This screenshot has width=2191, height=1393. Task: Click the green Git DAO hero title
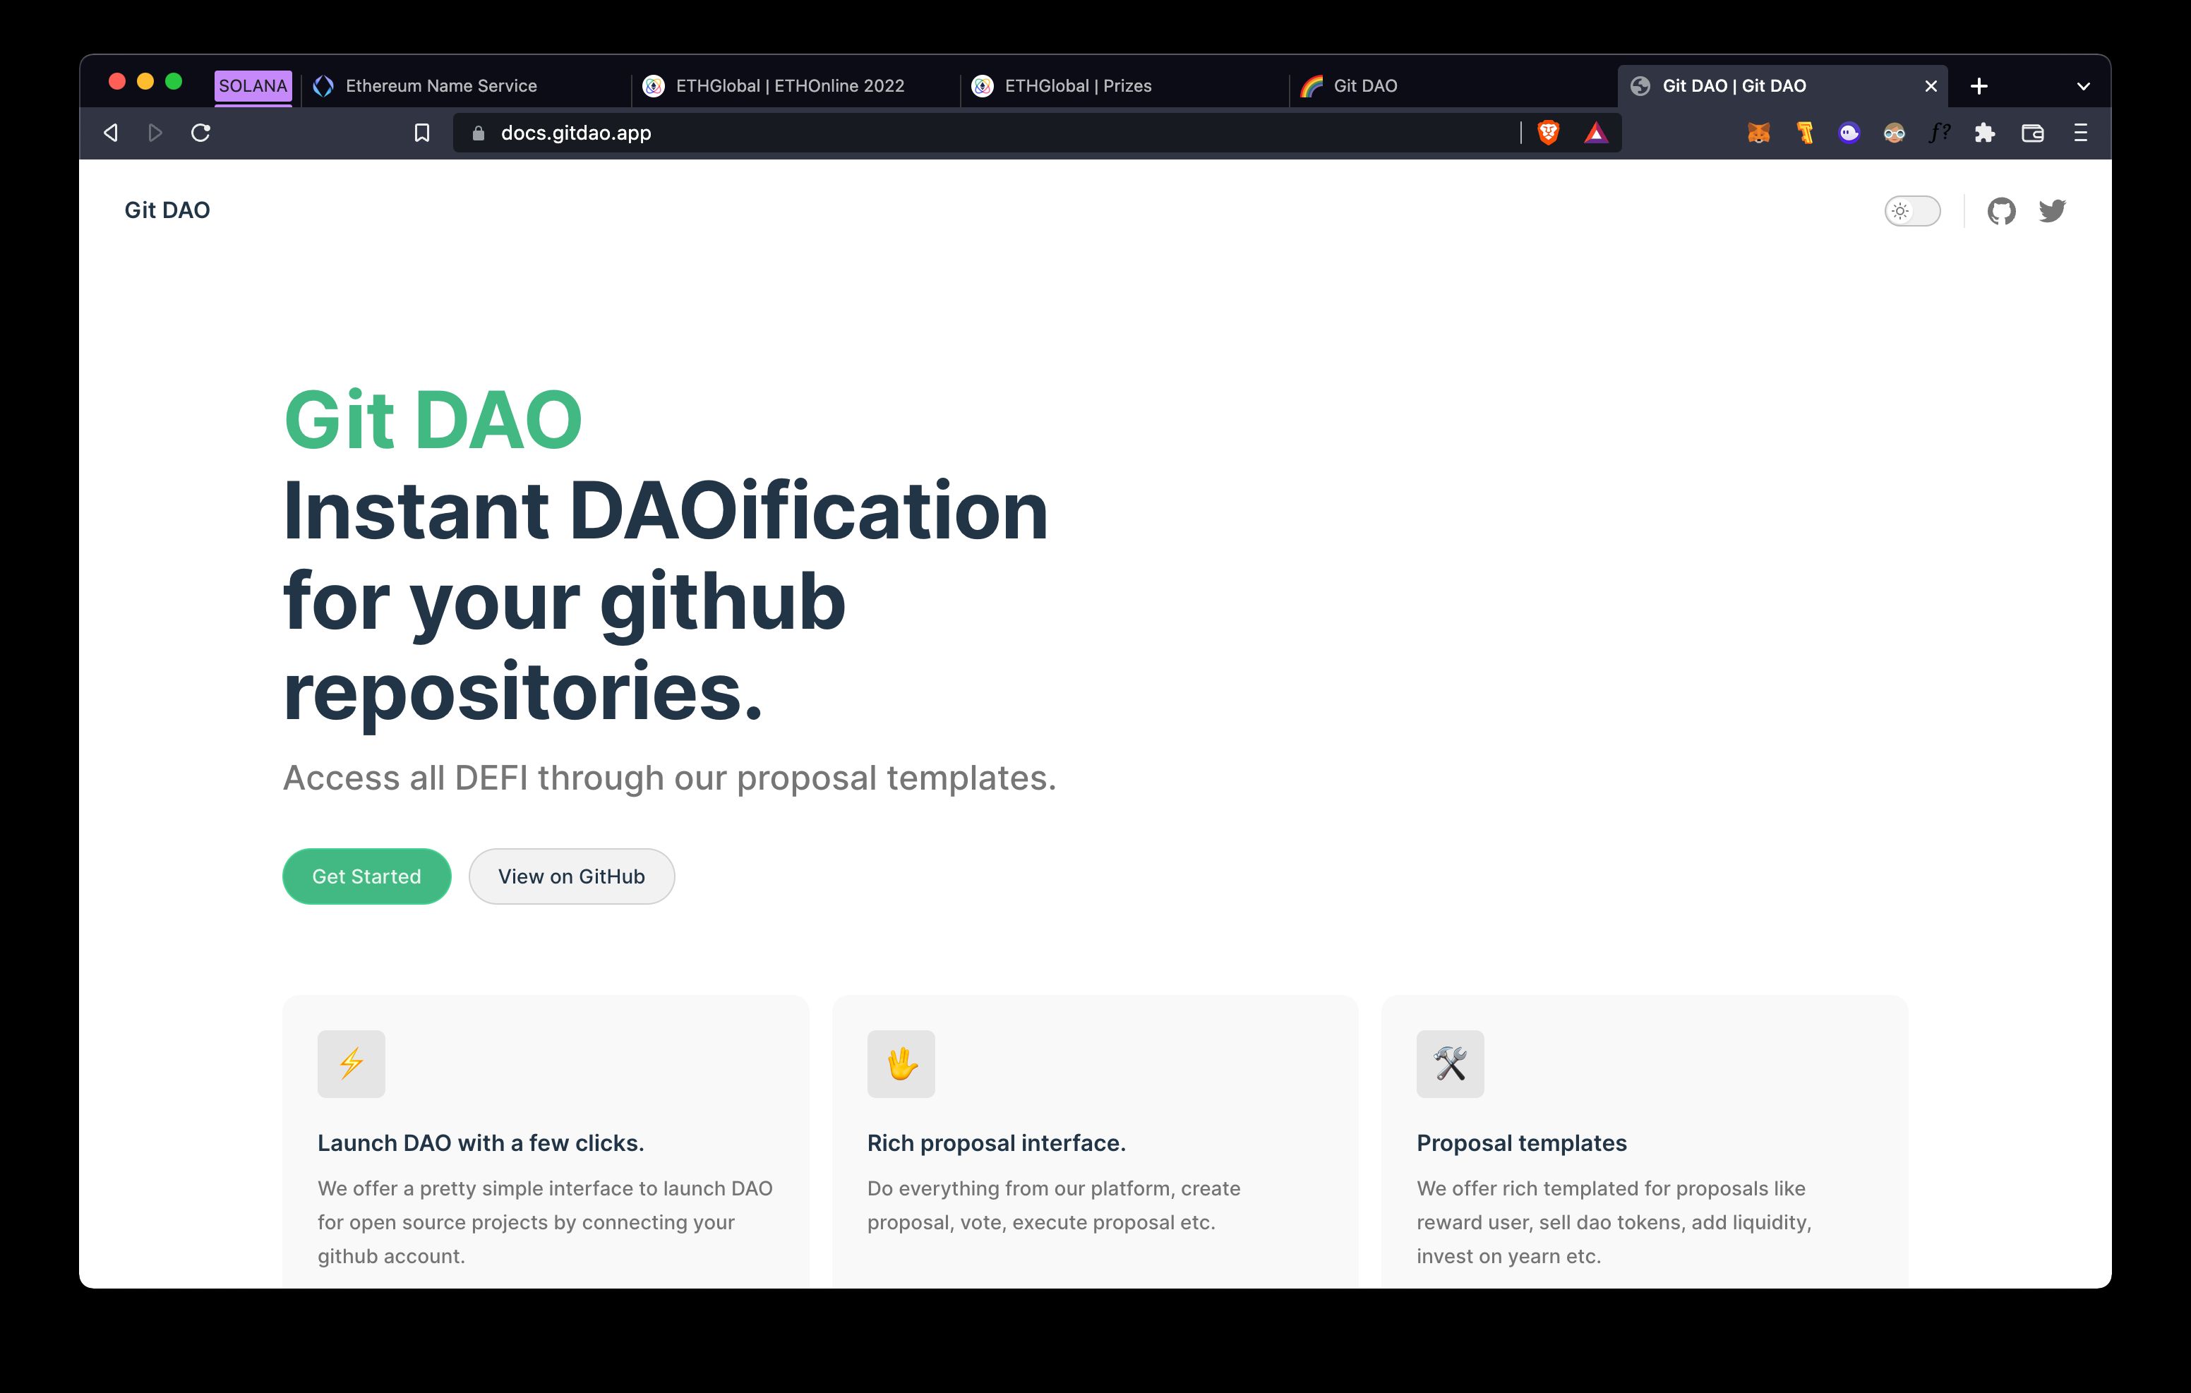click(433, 419)
